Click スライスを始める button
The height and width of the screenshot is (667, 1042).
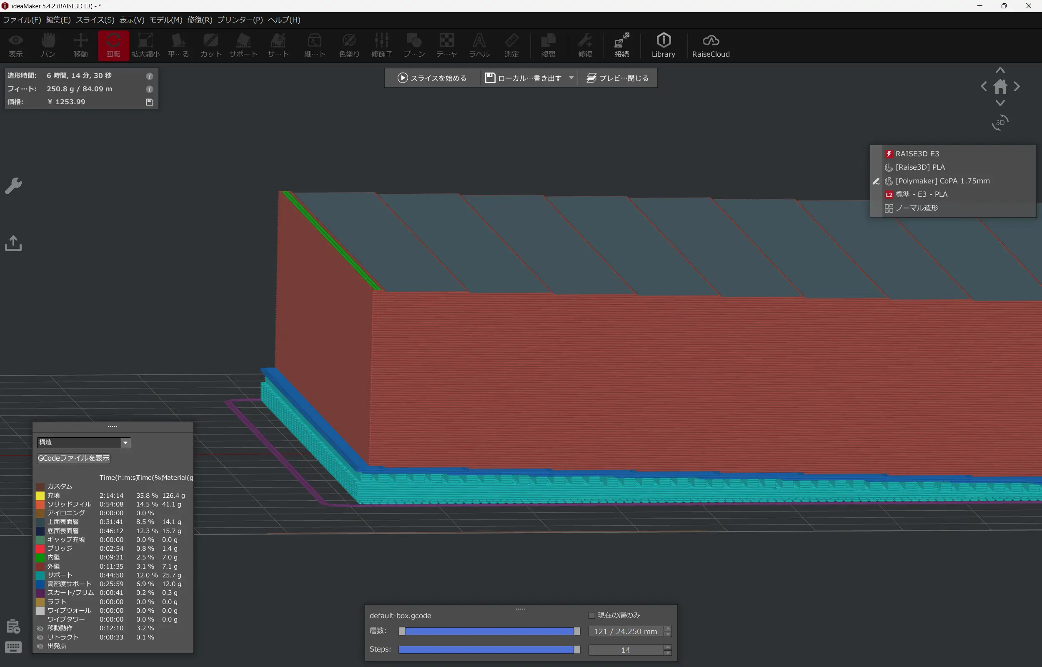coord(432,78)
